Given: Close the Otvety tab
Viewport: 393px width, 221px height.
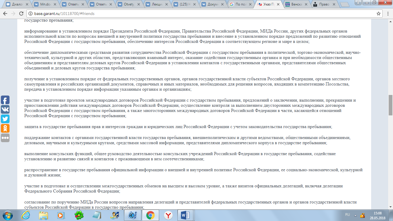Looking at the screenshot, I should coord(138,5).
